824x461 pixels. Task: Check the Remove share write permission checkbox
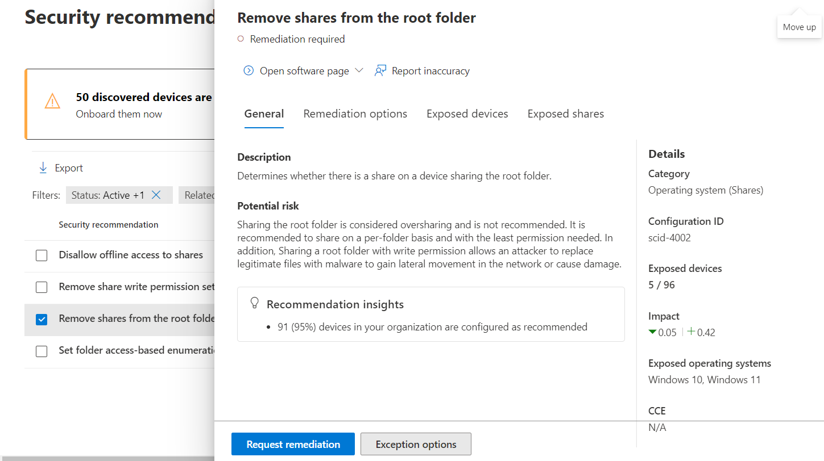tap(42, 287)
